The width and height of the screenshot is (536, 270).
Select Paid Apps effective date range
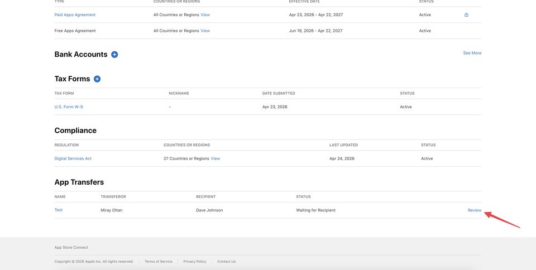click(316, 15)
